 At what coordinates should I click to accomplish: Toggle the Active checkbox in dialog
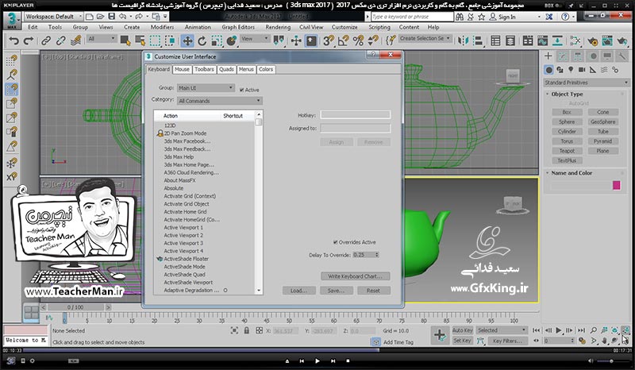click(x=242, y=90)
